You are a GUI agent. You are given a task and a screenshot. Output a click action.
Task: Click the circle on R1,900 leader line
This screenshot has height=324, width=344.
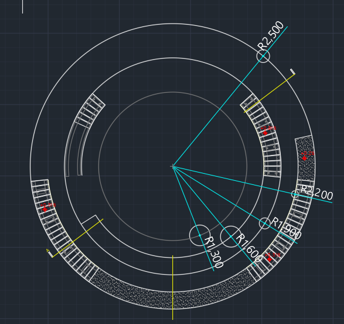(265, 224)
